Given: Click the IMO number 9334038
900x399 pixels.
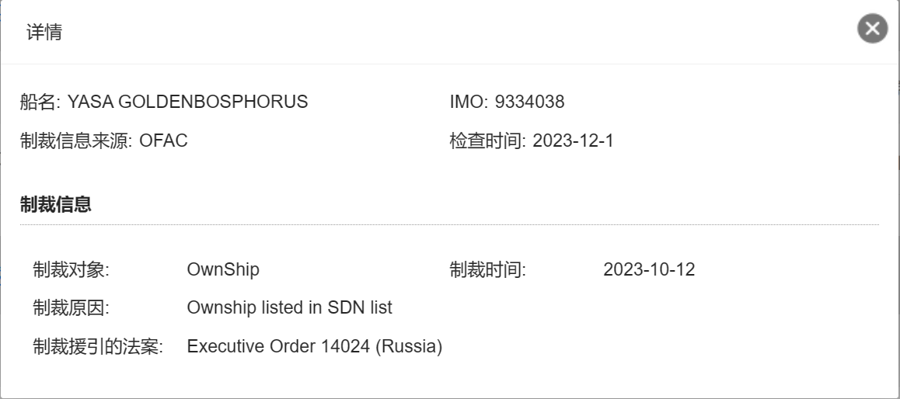Looking at the screenshot, I should coord(528,102).
